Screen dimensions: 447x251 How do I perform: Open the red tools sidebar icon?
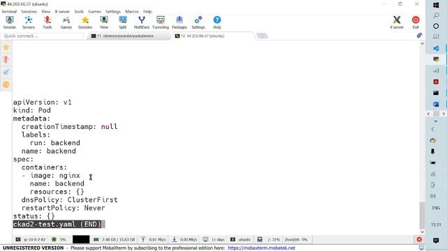(6, 59)
